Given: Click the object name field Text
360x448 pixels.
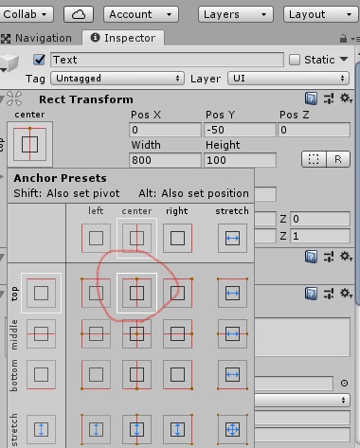Looking at the screenshot, I should 167,60.
